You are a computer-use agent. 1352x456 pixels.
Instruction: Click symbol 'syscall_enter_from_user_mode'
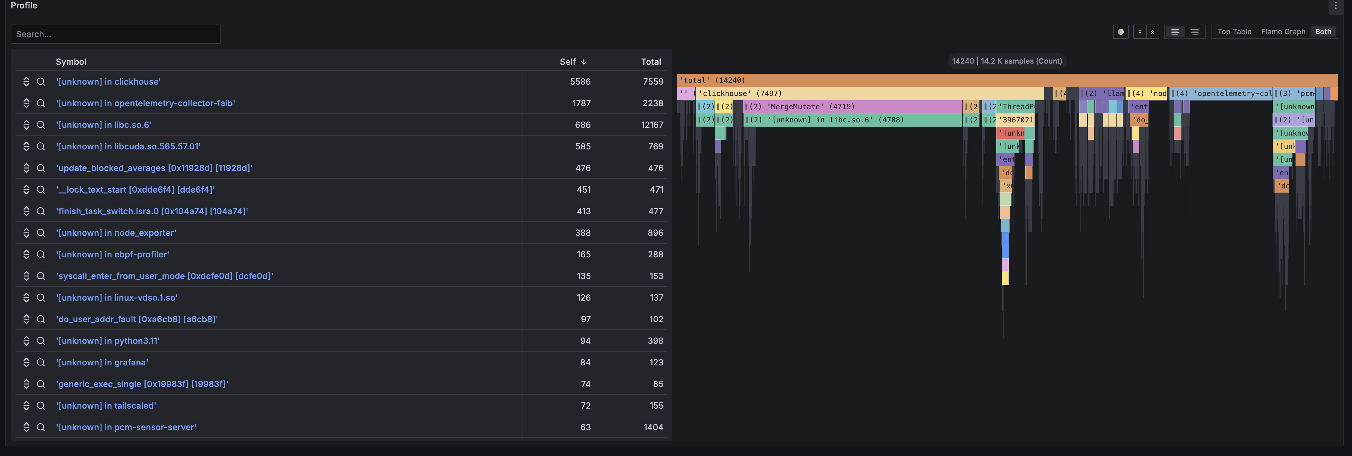pyautogui.click(x=164, y=276)
